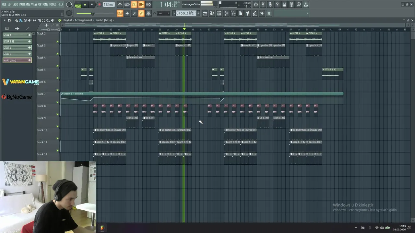415x233 pixels.
Task: Toggle loop recording icon
Action: [148, 5]
